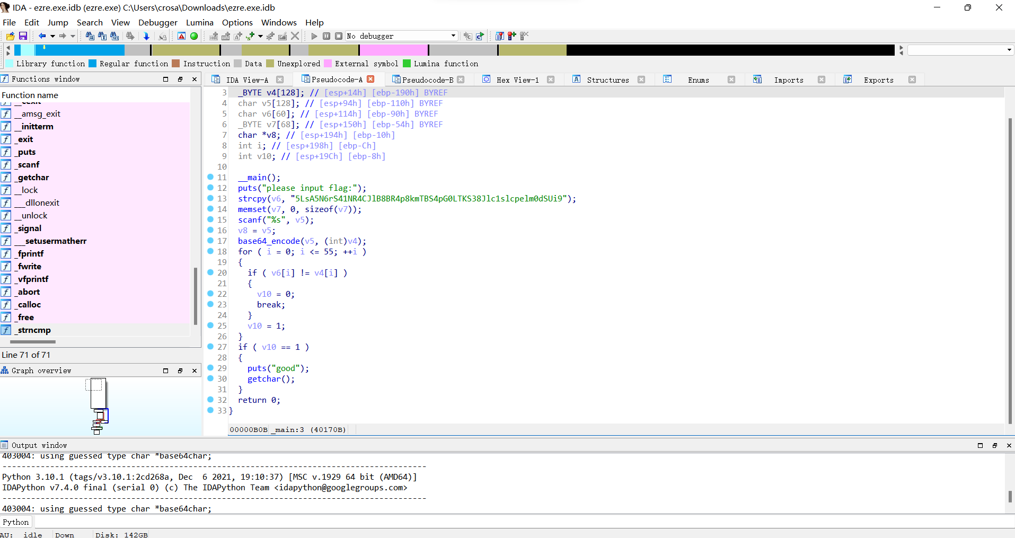The width and height of the screenshot is (1015, 538).
Task: Click the binoculars Search icon
Action: [90, 36]
